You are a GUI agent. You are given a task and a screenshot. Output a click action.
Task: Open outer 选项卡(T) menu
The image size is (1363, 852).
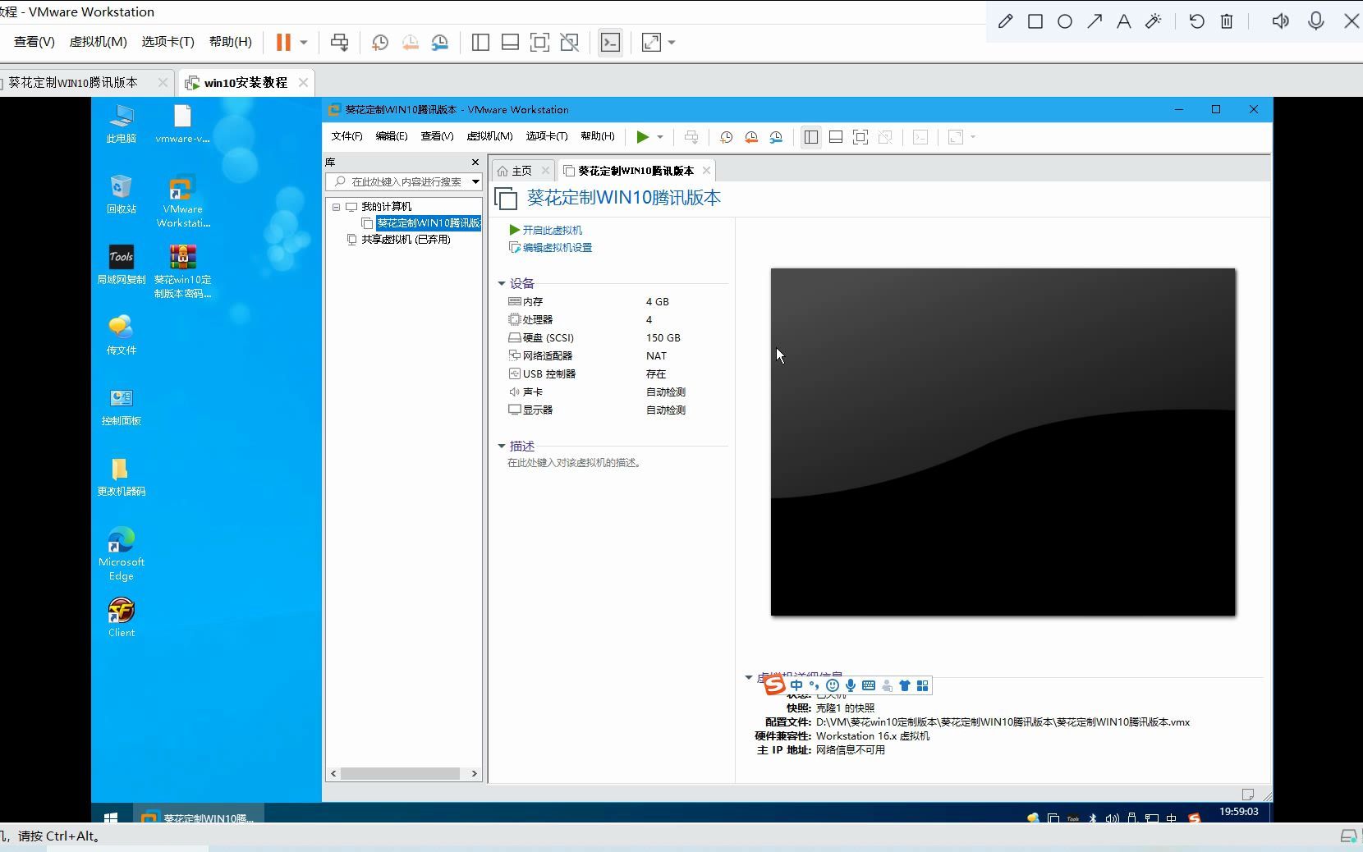pos(168,42)
